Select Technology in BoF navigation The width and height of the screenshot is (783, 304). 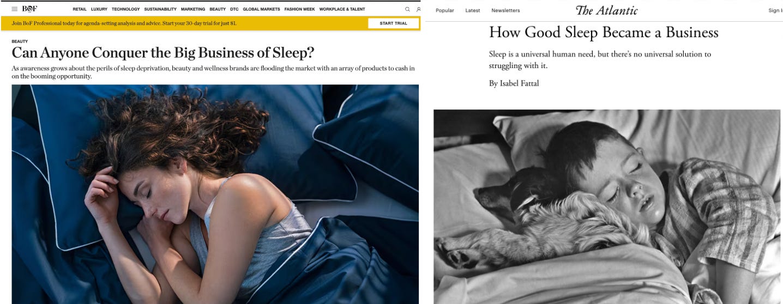[126, 9]
